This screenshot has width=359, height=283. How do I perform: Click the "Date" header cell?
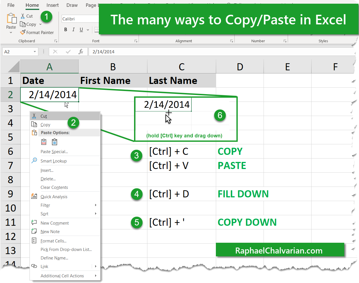pyautogui.click(x=49, y=81)
